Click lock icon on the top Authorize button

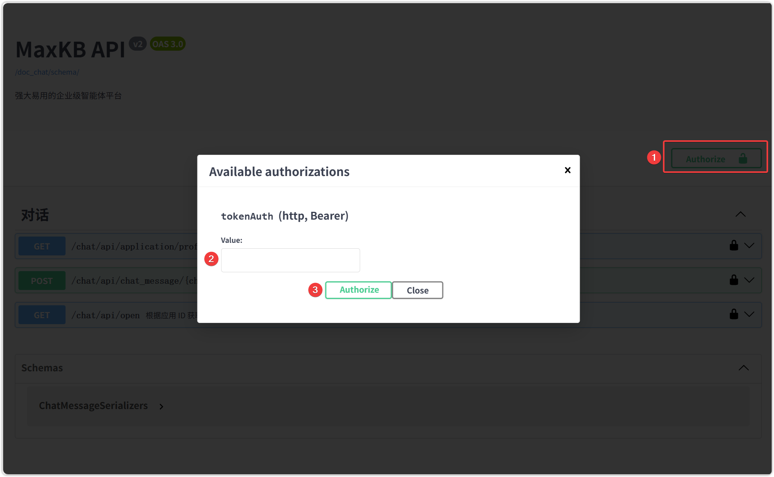tap(743, 159)
